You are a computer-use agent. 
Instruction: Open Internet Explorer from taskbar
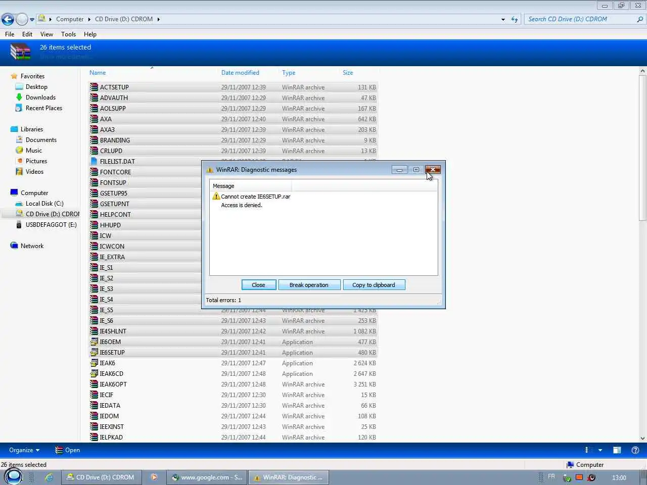click(49, 477)
